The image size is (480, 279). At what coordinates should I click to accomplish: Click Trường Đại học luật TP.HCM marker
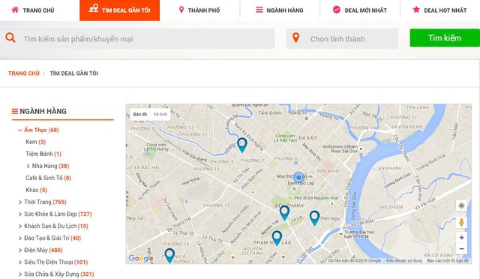point(340,234)
